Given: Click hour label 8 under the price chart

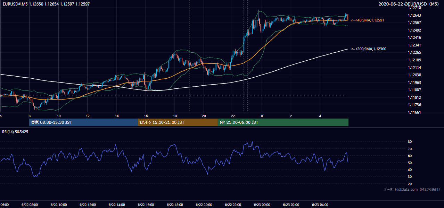Looking at the screenshot, I should point(30,116).
